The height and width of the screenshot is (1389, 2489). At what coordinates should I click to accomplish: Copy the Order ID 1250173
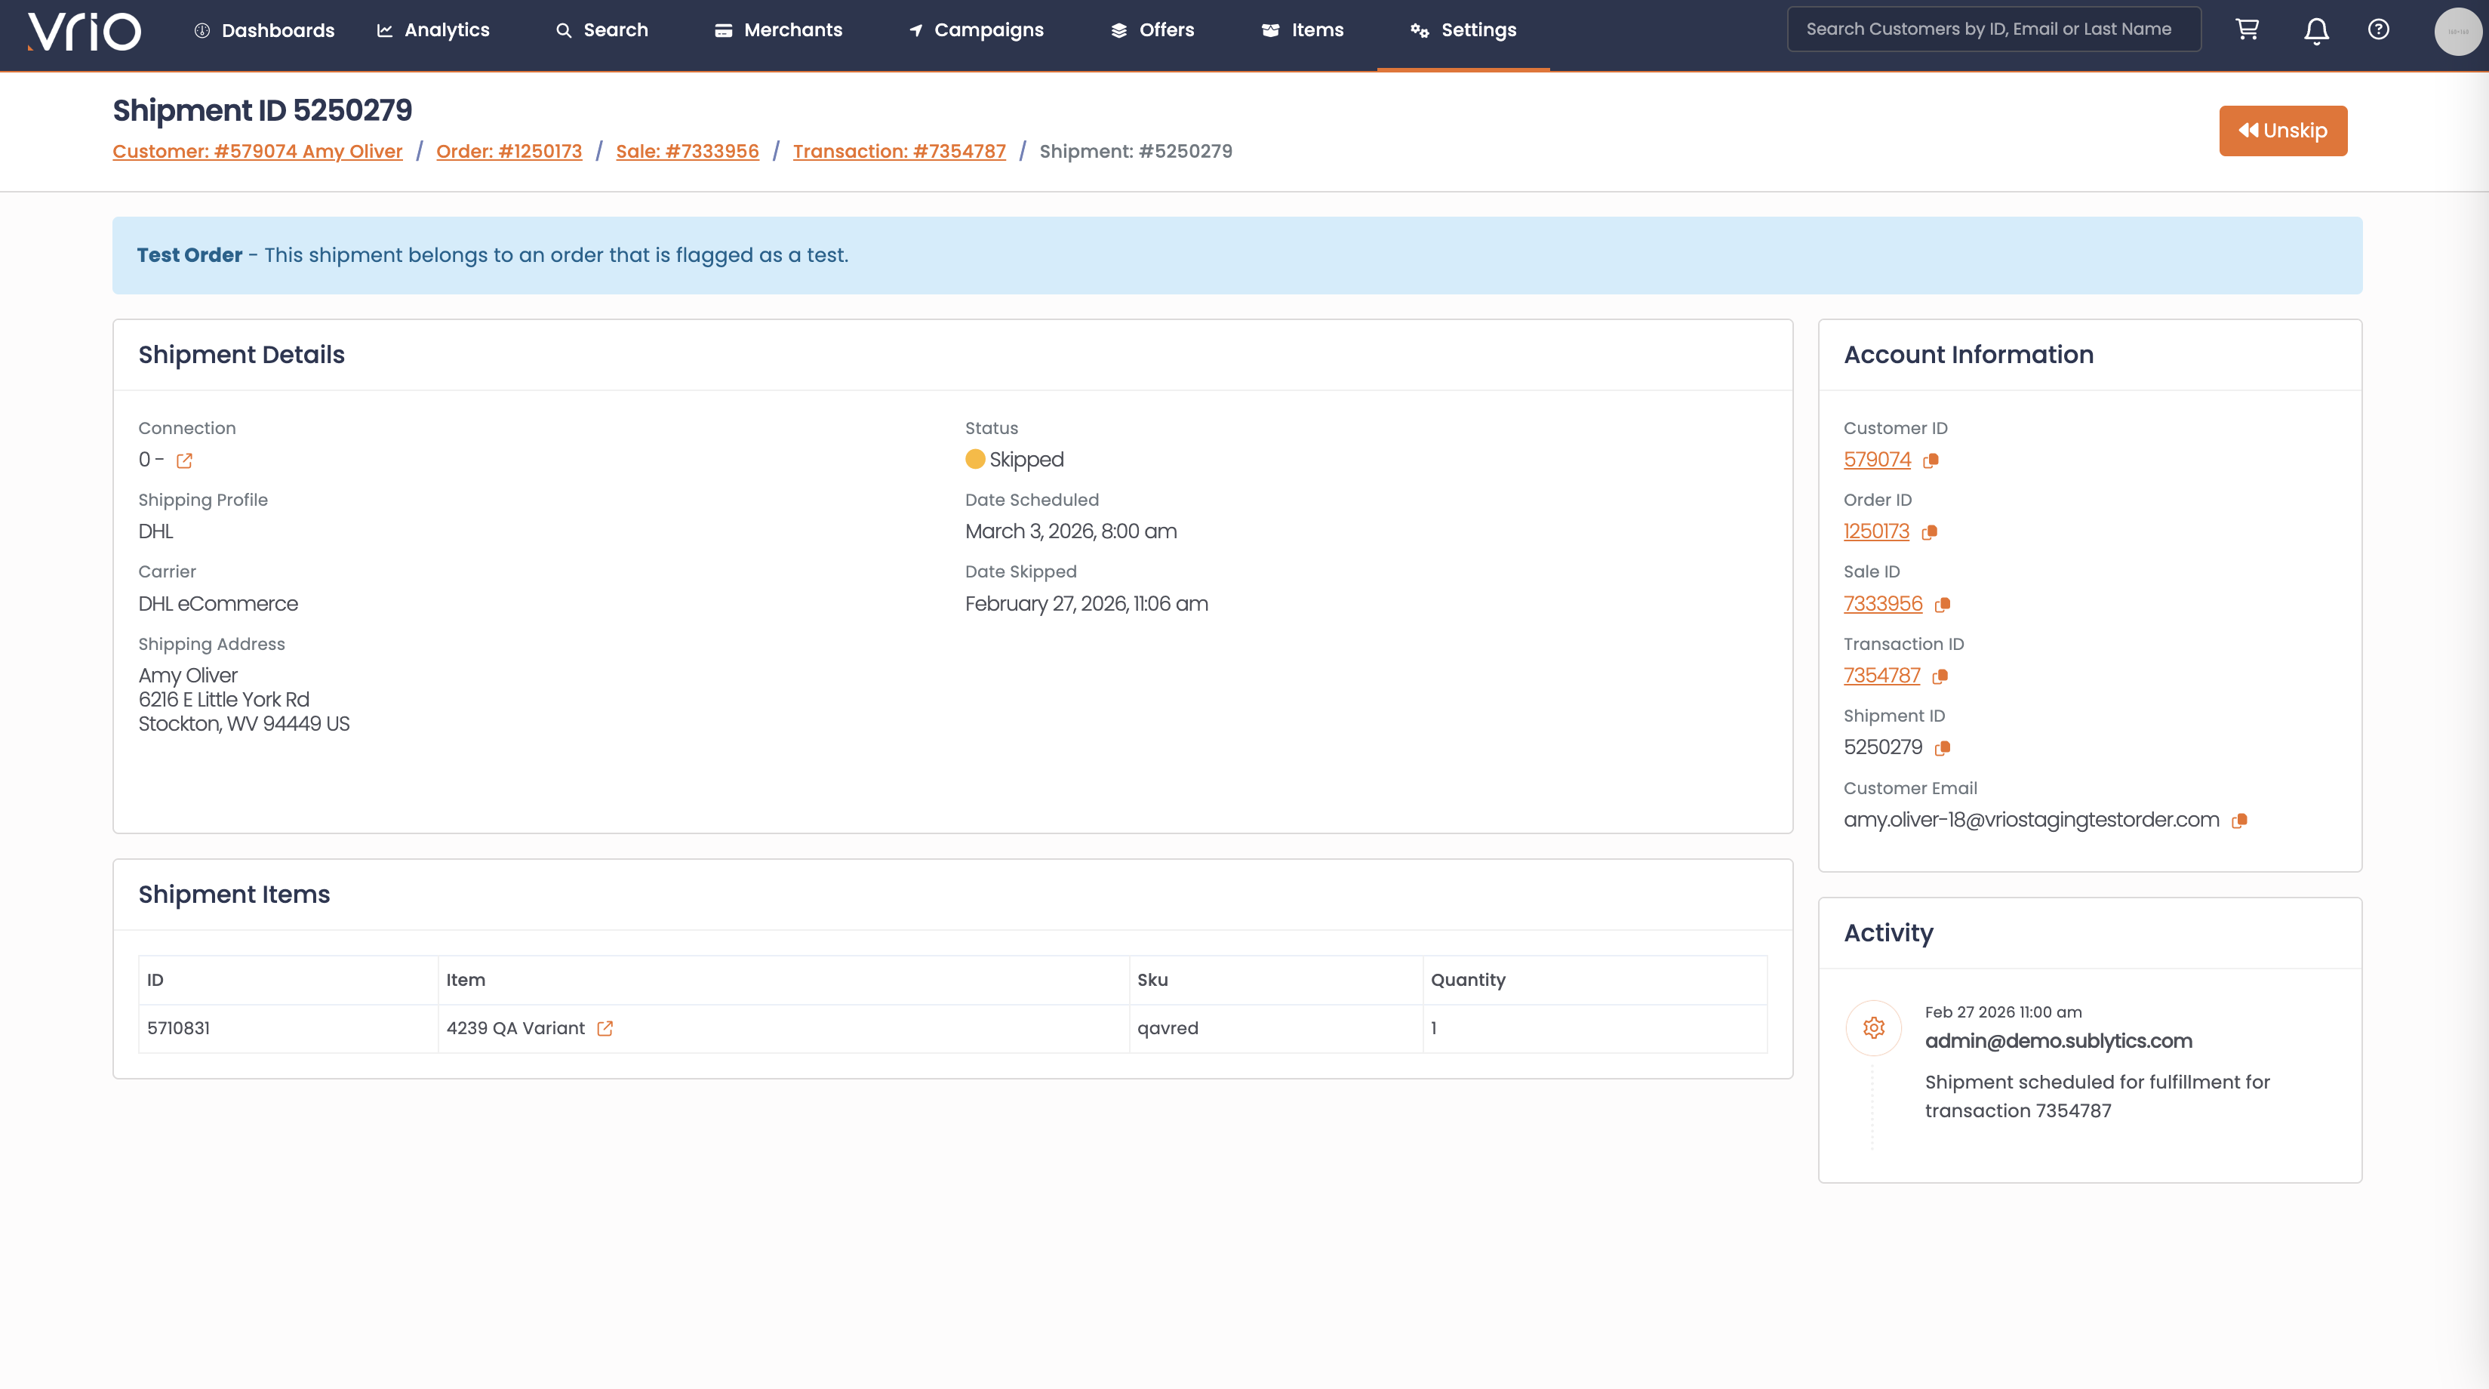coord(1928,533)
